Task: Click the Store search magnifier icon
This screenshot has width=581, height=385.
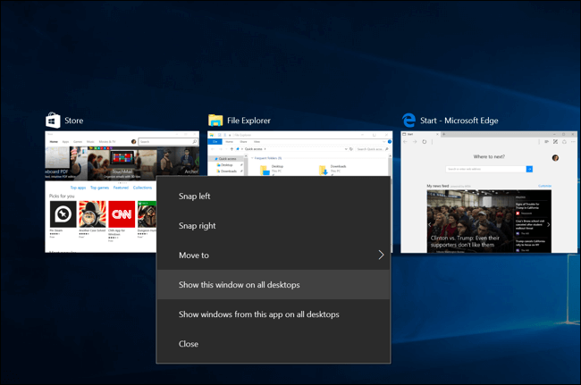Action: pos(195,141)
